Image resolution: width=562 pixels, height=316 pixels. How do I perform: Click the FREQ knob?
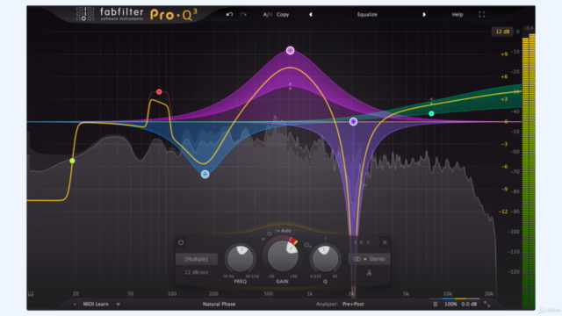241,258
